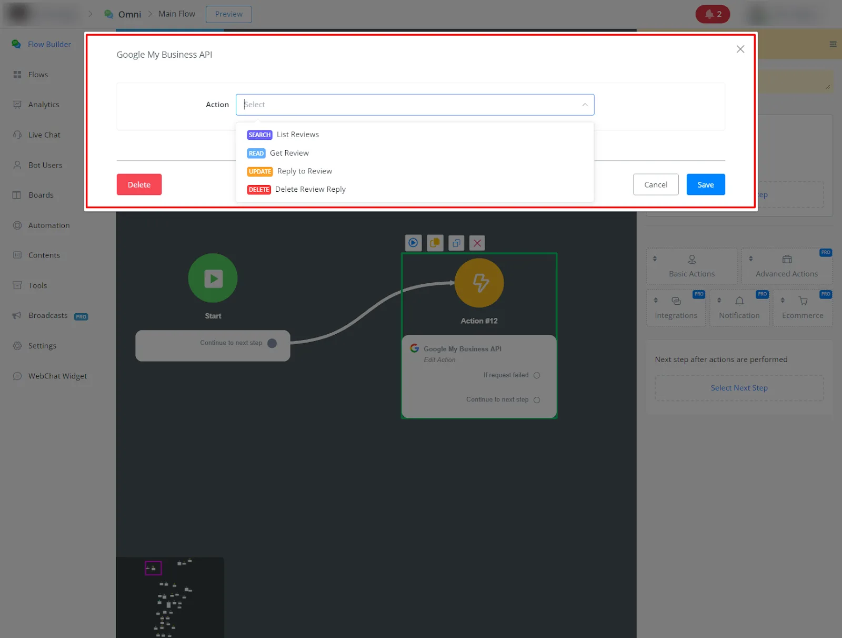This screenshot has width=842, height=638.
Task: Click the Broadcasts megaphone icon
Action: (x=17, y=315)
